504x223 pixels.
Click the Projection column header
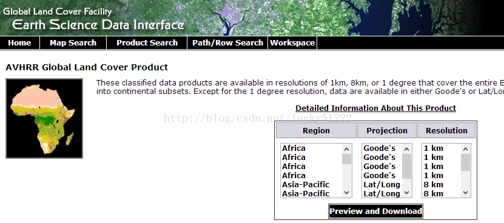click(x=387, y=130)
